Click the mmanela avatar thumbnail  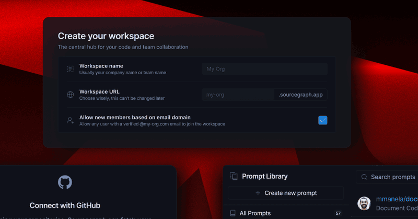364,203
